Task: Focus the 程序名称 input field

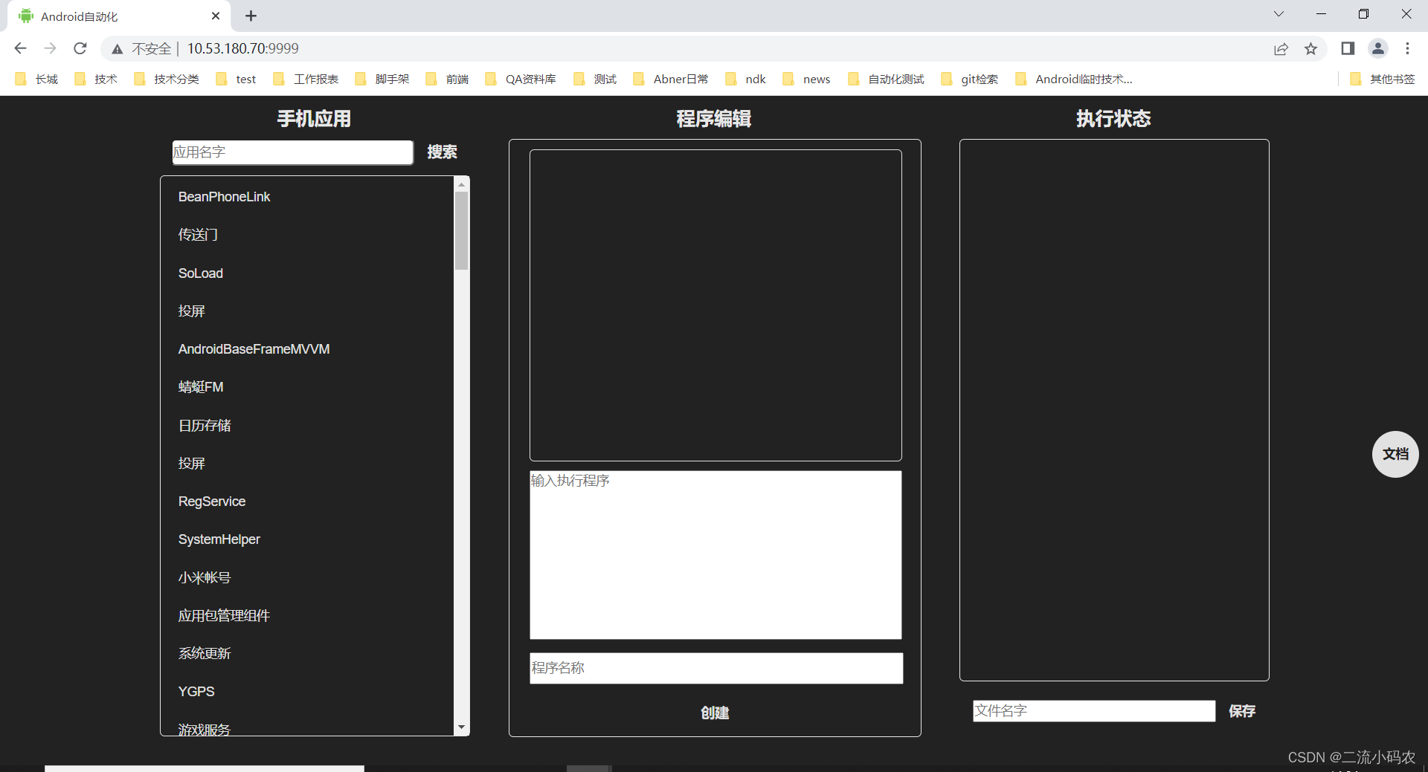Action: (716, 668)
